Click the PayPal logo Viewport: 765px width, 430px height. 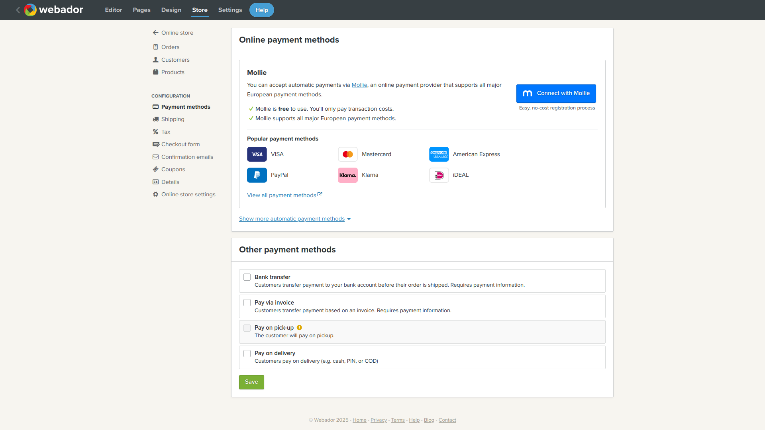(x=257, y=175)
